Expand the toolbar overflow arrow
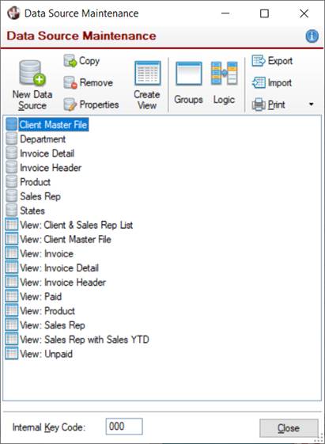The image size is (325, 444). [311, 104]
